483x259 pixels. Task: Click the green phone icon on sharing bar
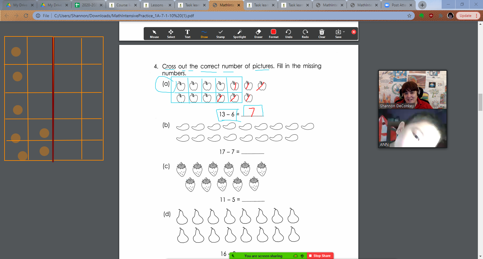pyautogui.click(x=233, y=256)
